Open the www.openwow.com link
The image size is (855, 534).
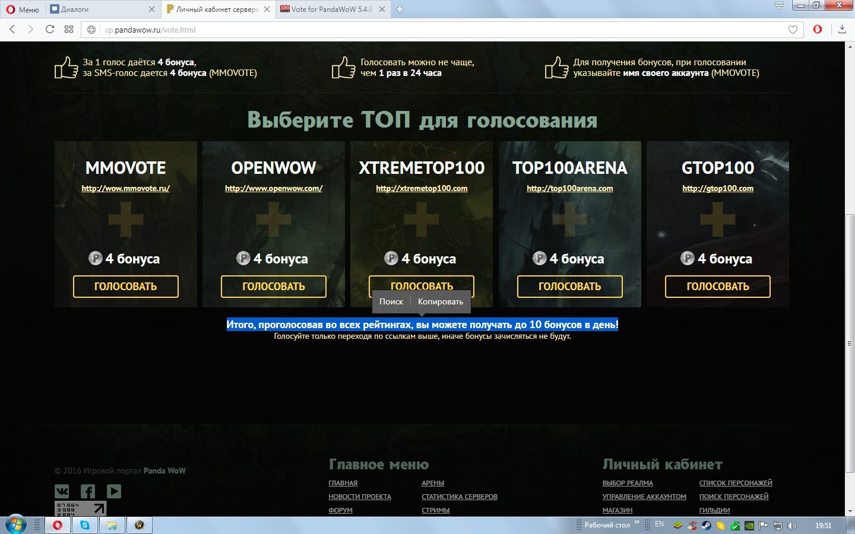coord(274,188)
